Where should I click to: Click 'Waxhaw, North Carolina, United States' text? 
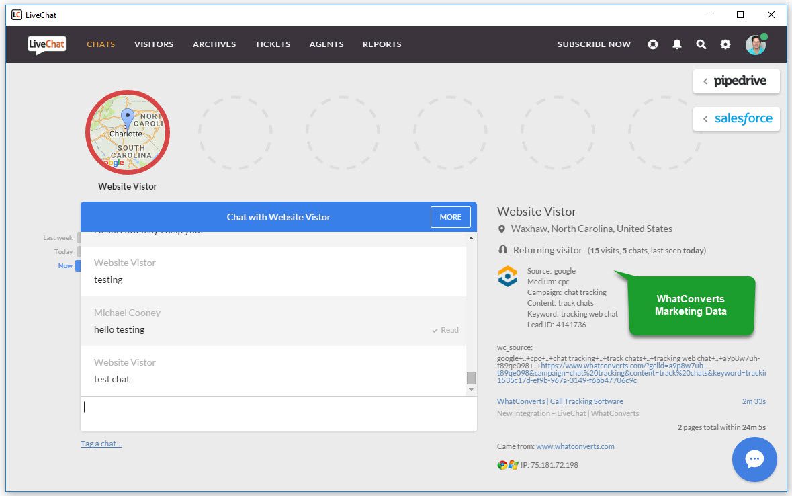[x=591, y=229]
